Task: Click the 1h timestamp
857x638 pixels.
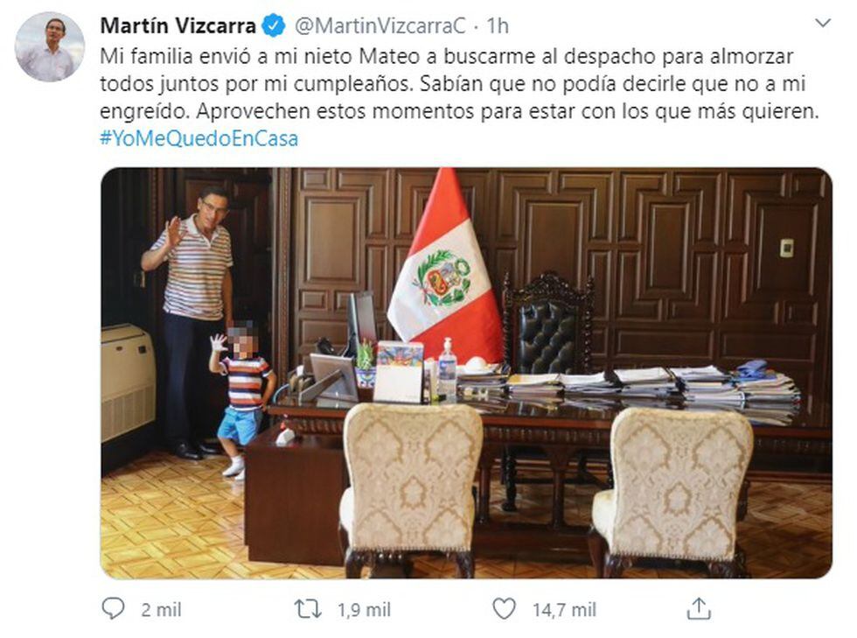Action: pyautogui.click(x=498, y=25)
